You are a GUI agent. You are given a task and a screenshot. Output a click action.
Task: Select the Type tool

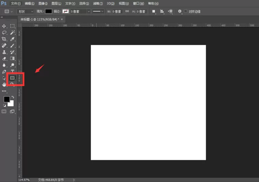tap(12, 71)
